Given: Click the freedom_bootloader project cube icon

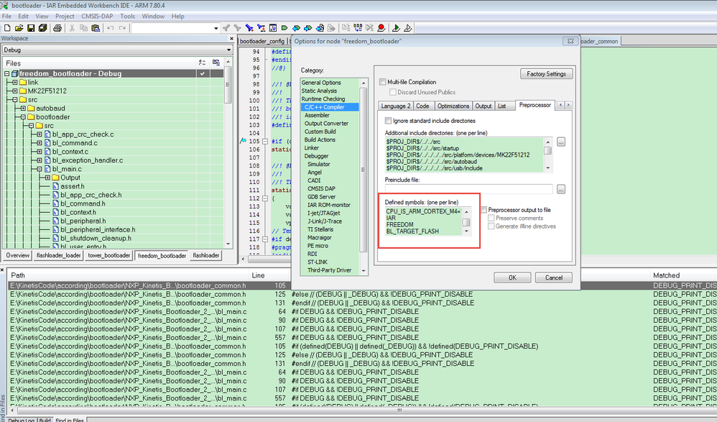Looking at the screenshot, I should (15, 74).
